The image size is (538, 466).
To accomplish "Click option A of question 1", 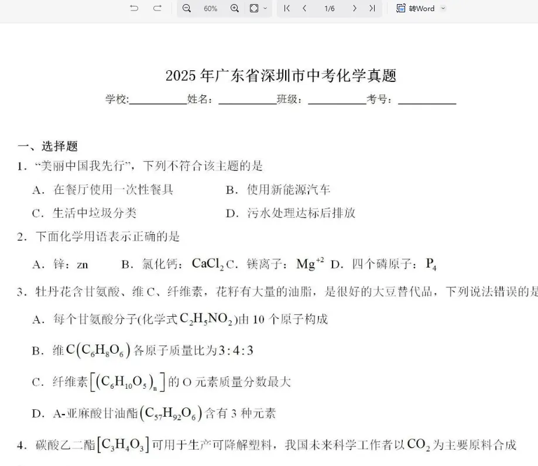I will pos(103,190).
